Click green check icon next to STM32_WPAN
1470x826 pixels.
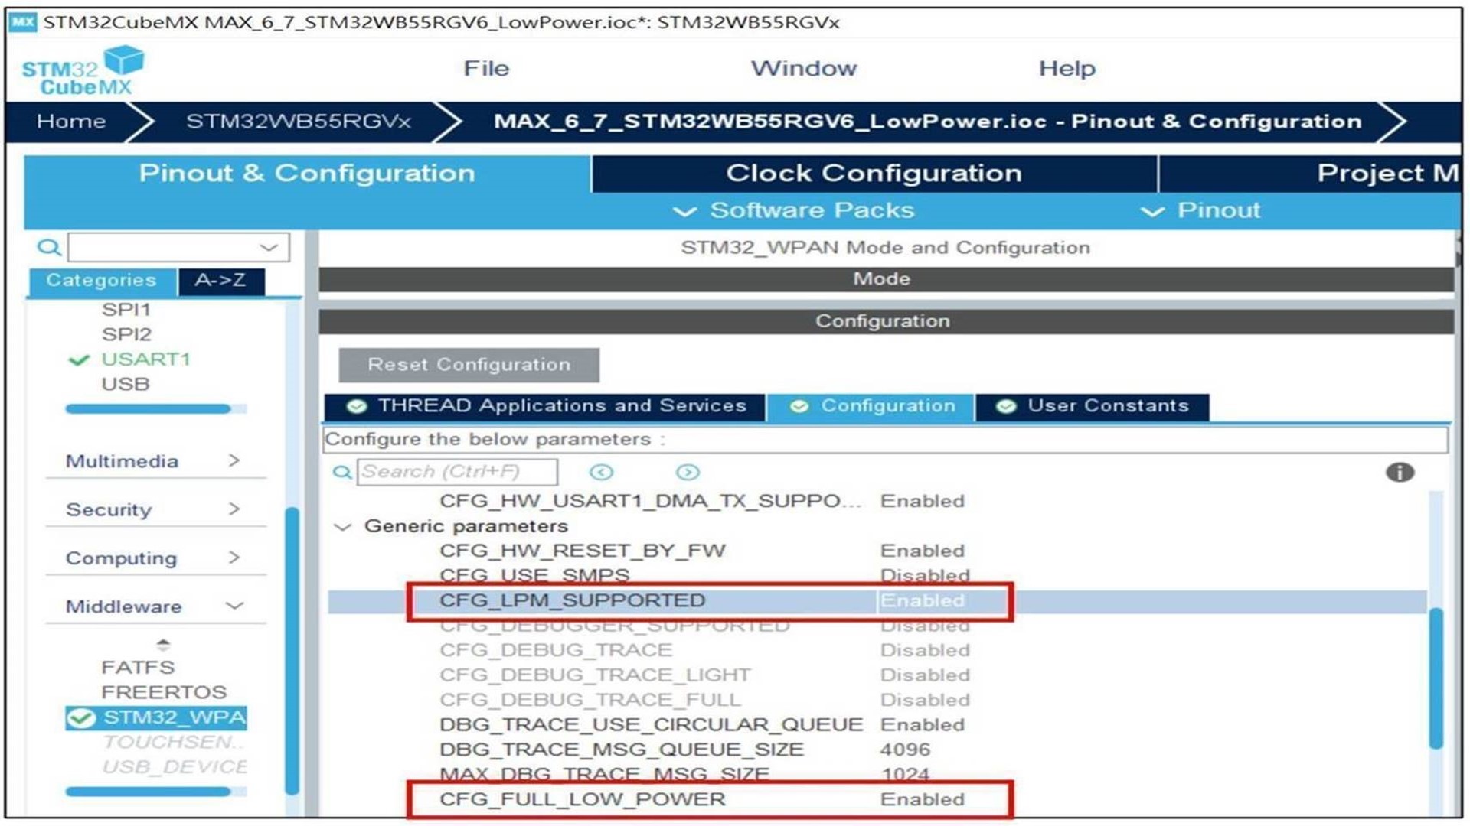pos(81,718)
